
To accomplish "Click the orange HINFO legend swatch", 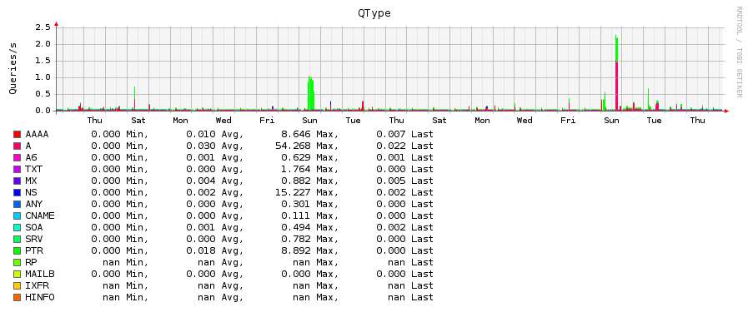I will click(17, 298).
